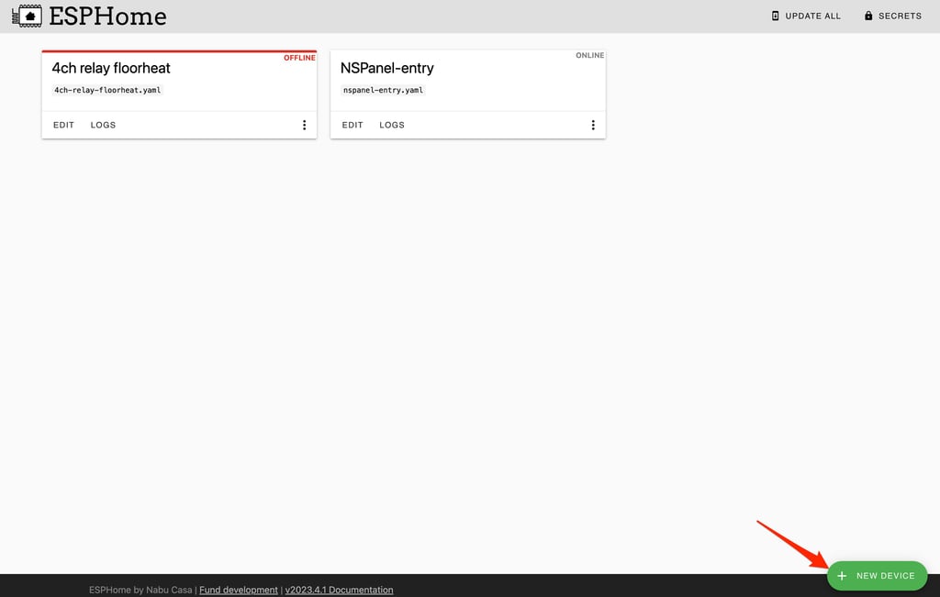Click the 4ch relay floorheat card title

(x=111, y=68)
